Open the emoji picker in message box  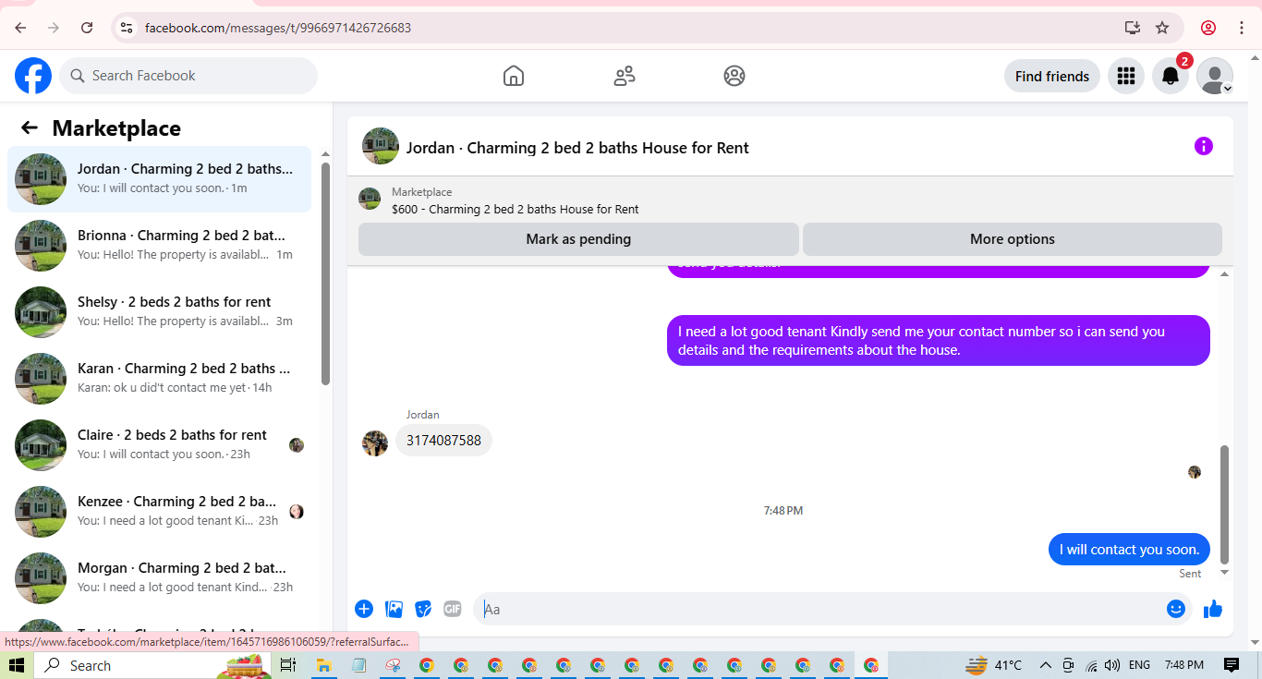point(1175,609)
